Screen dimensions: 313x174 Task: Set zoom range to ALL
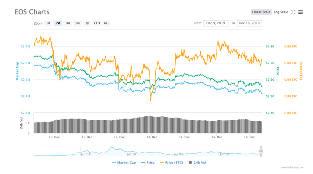click(106, 23)
